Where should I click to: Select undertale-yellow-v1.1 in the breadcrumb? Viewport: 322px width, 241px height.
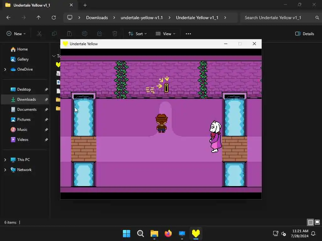pyautogui.click(x=142, y=18)
